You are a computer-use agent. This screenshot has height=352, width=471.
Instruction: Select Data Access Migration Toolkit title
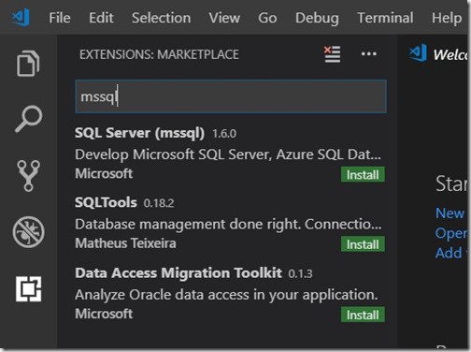178,273
